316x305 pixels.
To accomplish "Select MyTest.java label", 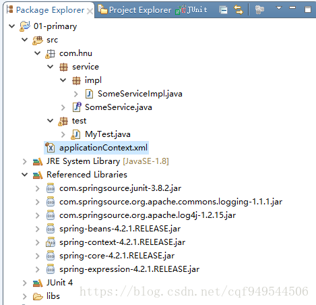I will coord(108,134).
